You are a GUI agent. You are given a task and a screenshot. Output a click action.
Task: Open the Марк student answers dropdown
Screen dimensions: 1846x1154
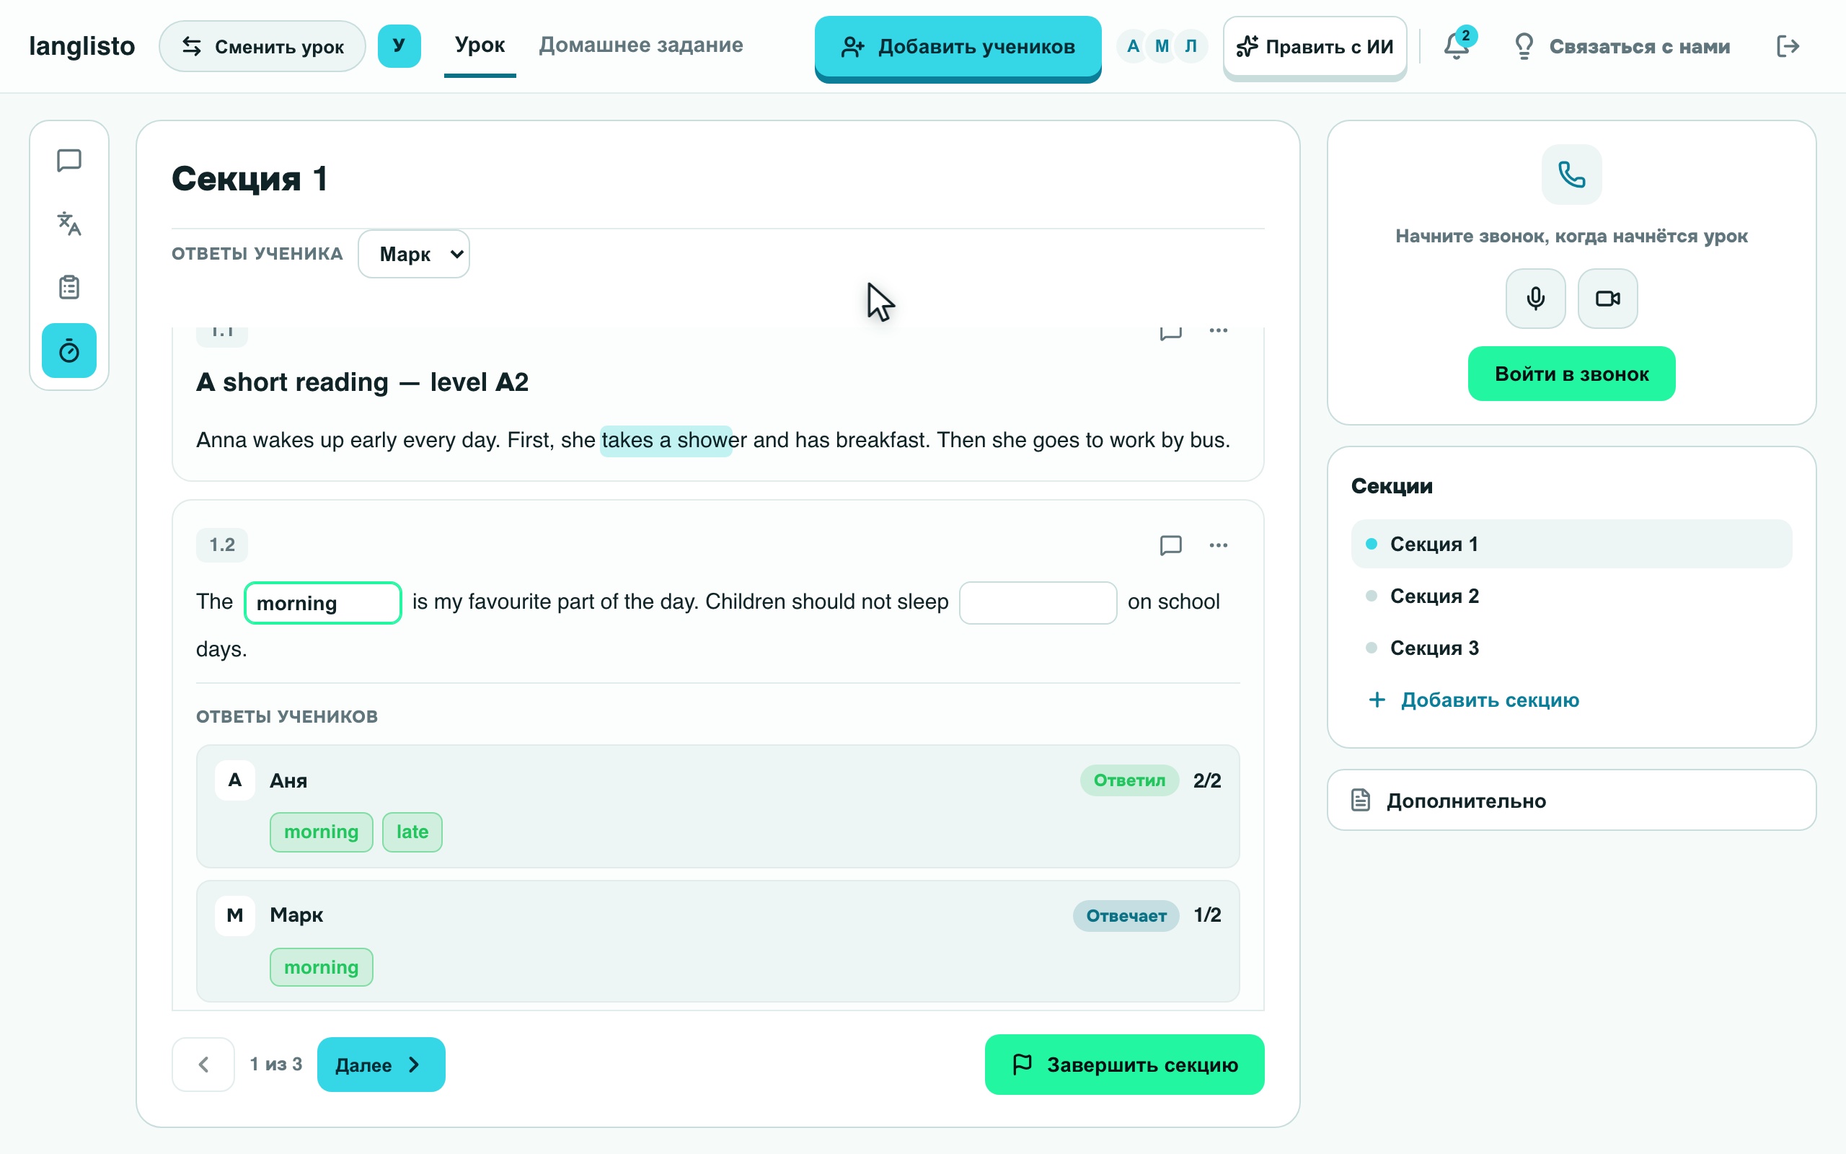point(413,254)
